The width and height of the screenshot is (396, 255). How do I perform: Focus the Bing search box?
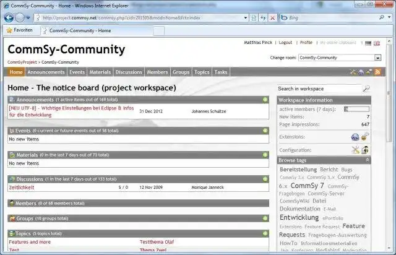click(329, 18)
